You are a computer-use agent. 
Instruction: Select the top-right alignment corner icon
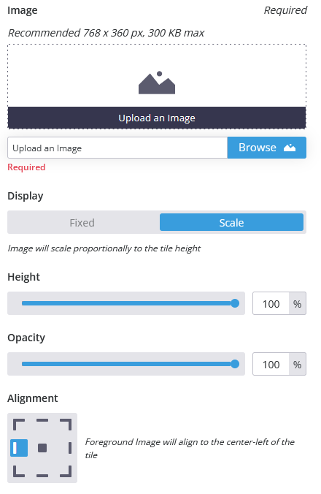click(x=66, y=425)
